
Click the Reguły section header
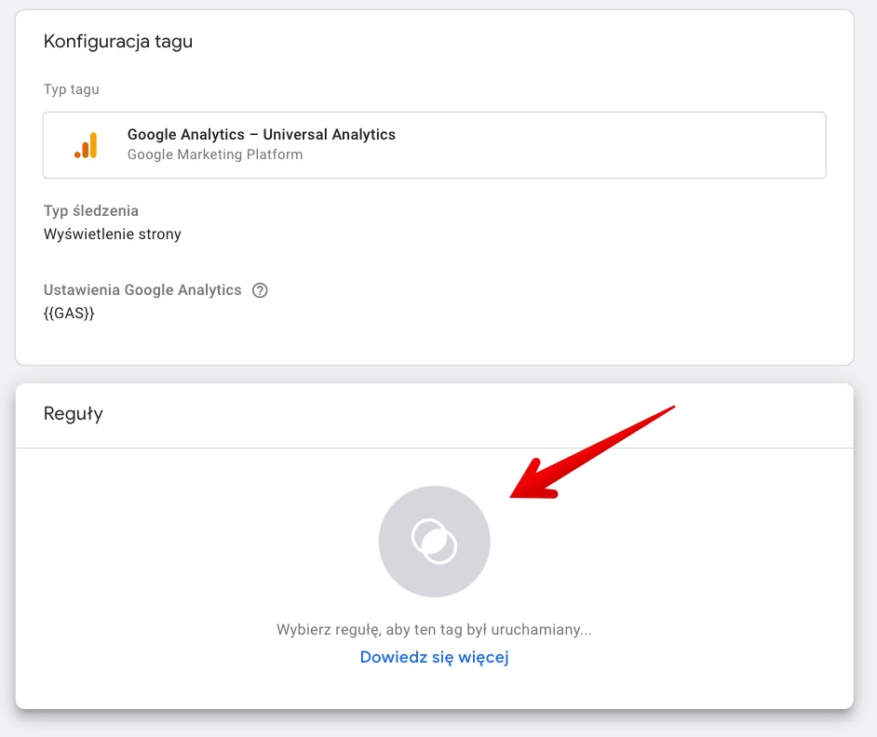(x=74, y=414)
